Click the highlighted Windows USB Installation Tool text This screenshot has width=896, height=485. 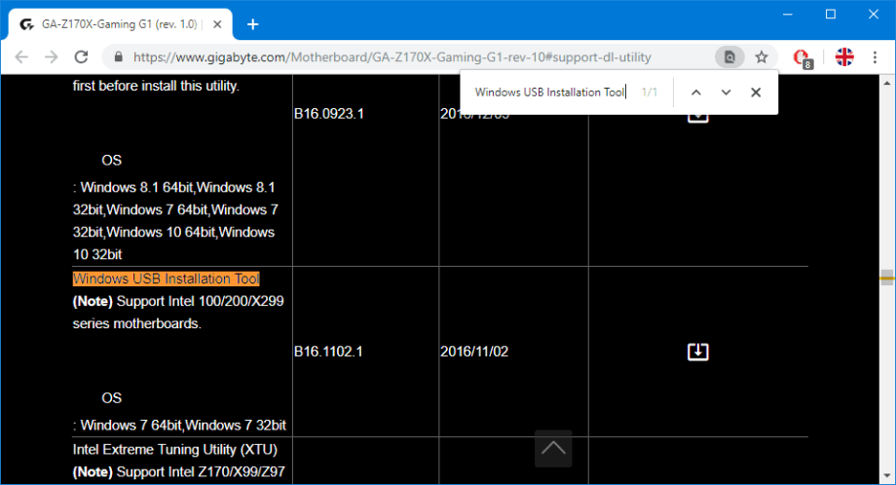[x=166, y=279]
